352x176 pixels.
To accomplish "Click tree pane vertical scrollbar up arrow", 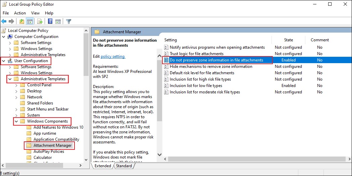I will coord(86,30).
